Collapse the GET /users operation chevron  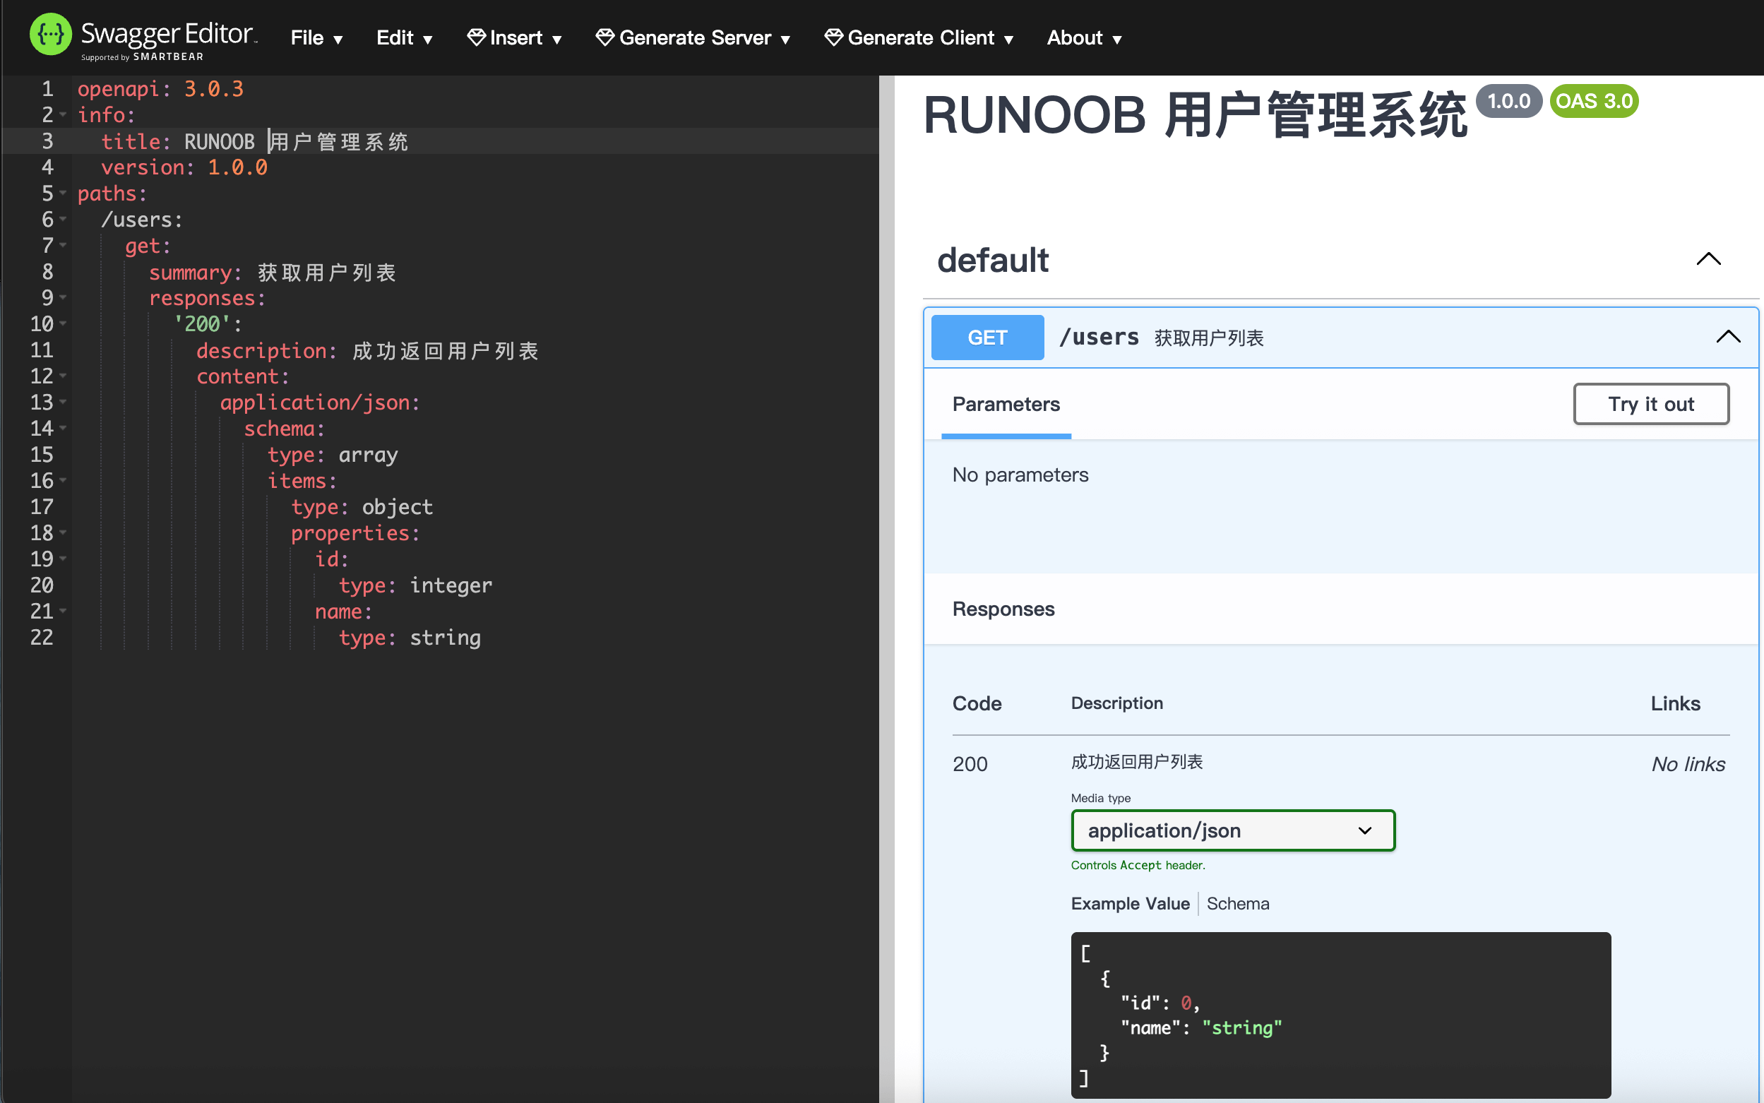tap(1727, 337)
